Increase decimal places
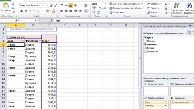The image size is (194, 109). [x=94, y=12]
